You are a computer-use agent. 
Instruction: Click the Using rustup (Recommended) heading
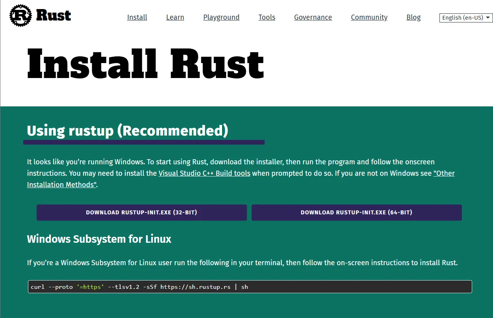[x=128, y=130]
